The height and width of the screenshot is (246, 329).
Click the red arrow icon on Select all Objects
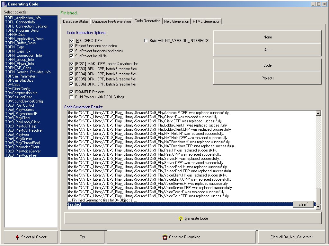click(17, 237)
